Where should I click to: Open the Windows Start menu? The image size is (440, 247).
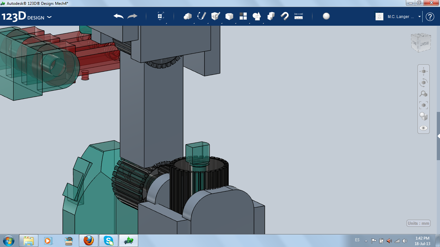tap(9, 241)
